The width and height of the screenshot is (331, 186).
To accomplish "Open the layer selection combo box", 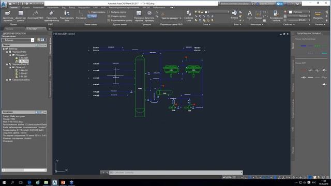I will pyautogui.click(x=216, y=12).
